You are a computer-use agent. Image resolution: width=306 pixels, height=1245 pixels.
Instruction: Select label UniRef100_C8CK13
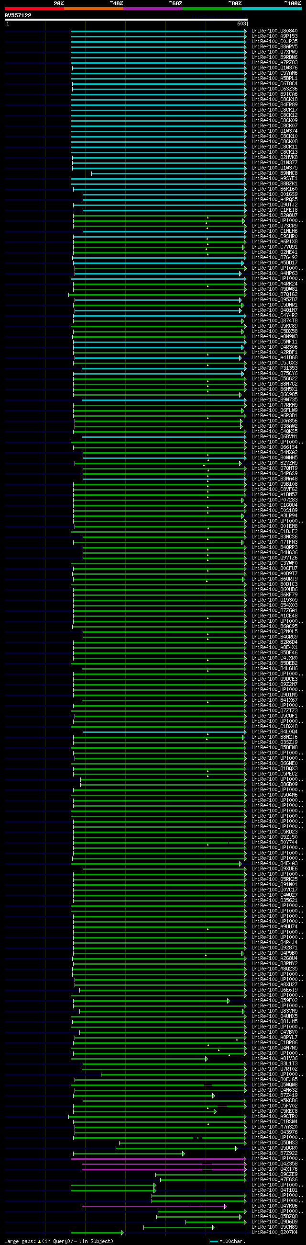tap(274, 152)
